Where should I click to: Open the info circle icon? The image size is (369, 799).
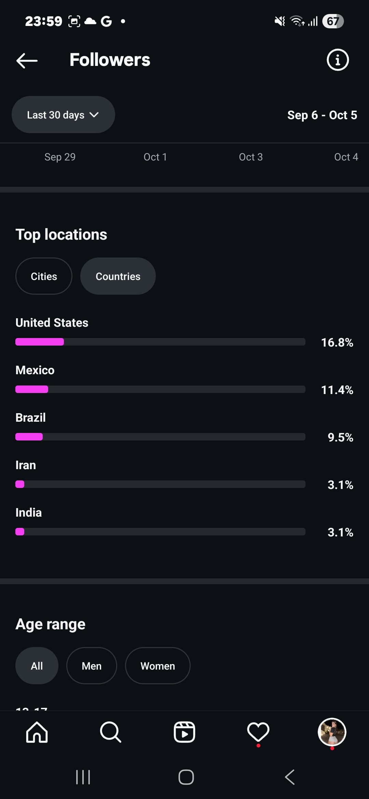click(x=338, y=60)
